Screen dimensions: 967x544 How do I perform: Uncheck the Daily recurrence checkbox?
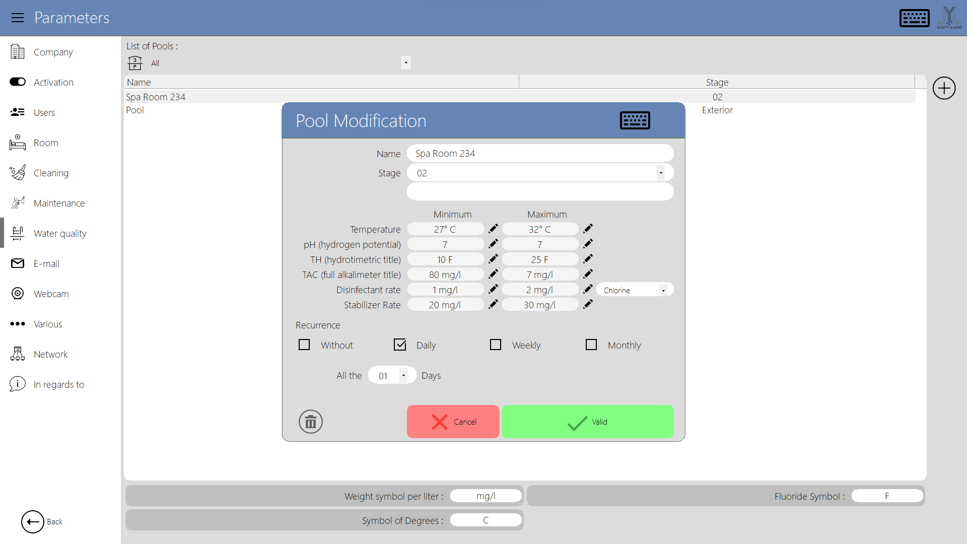coord(400,345)
